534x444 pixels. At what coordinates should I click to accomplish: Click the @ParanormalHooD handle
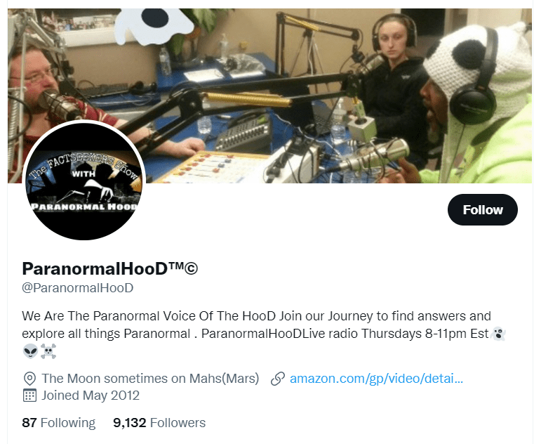78,288
